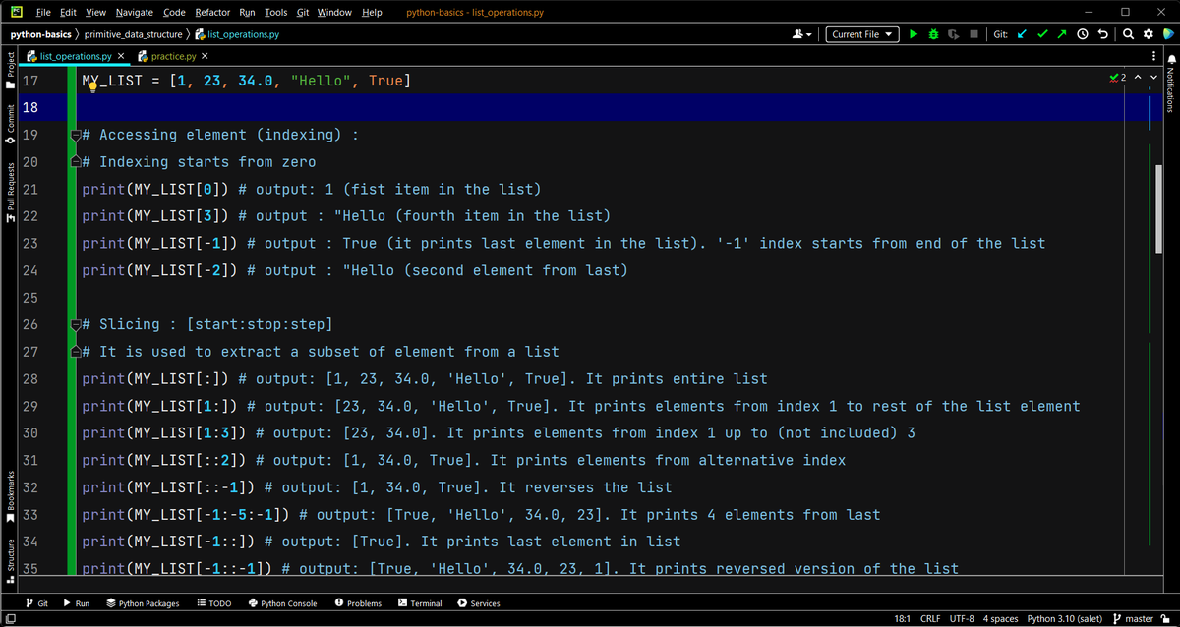This screenshot has width=1180, height=627.
Task: Open the master Git branch popup
Action: coord(1131,618)
